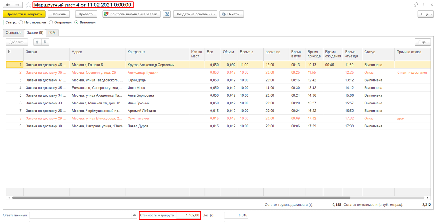Viewport: 434px width, 222px height.
Task: Expand Создать на основании dropdown
Action: pyautogui.click(x=195, y=14)
